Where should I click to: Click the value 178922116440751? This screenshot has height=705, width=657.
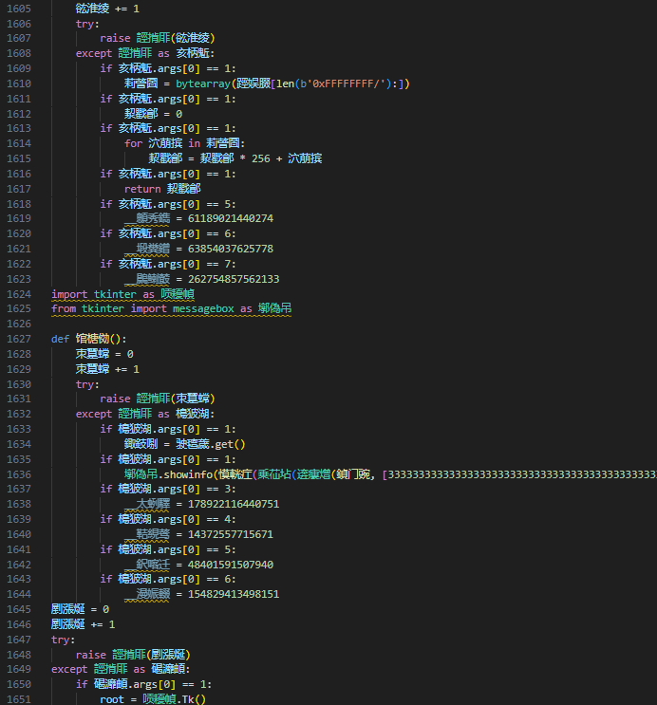point(234,504)
